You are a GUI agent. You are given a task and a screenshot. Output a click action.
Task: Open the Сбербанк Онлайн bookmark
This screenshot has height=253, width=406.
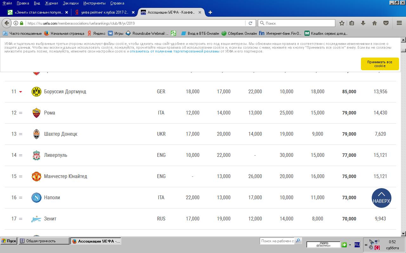click(239, 33)
